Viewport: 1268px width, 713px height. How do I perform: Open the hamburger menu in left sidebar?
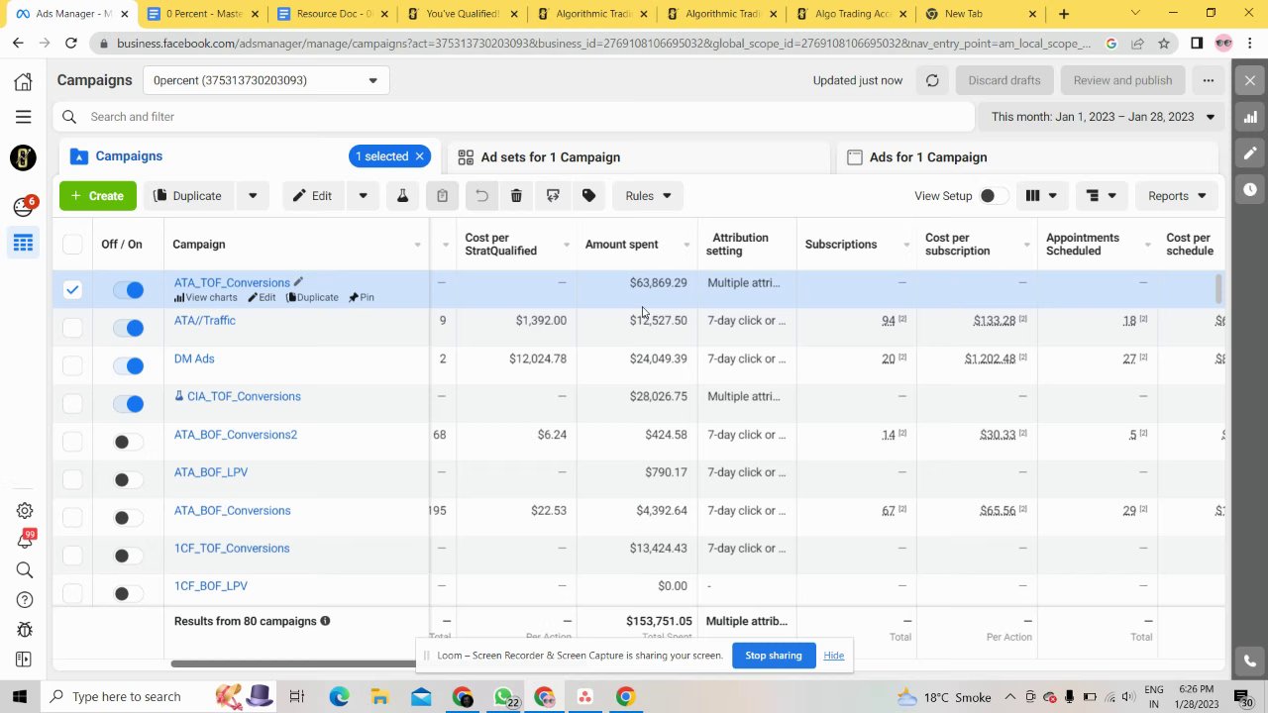pyautogui.click(x=23, y=117)
